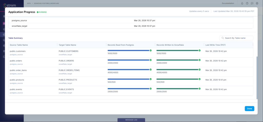This screenshot has width=263, height=122.
Task: Search tables in Search By Table name field
Action: 236,38
